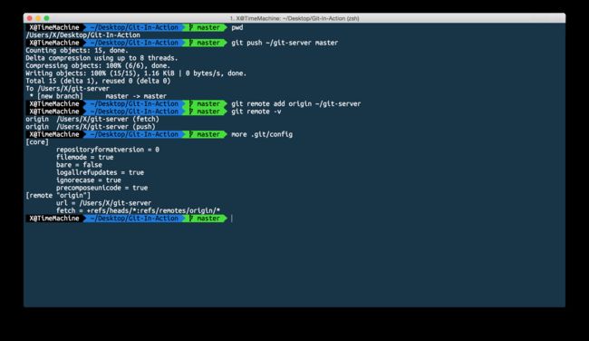This screenshot has height=341, width=589.
Task: Click the 'precomposeunicode = true' line
Action: coord(101,188)
